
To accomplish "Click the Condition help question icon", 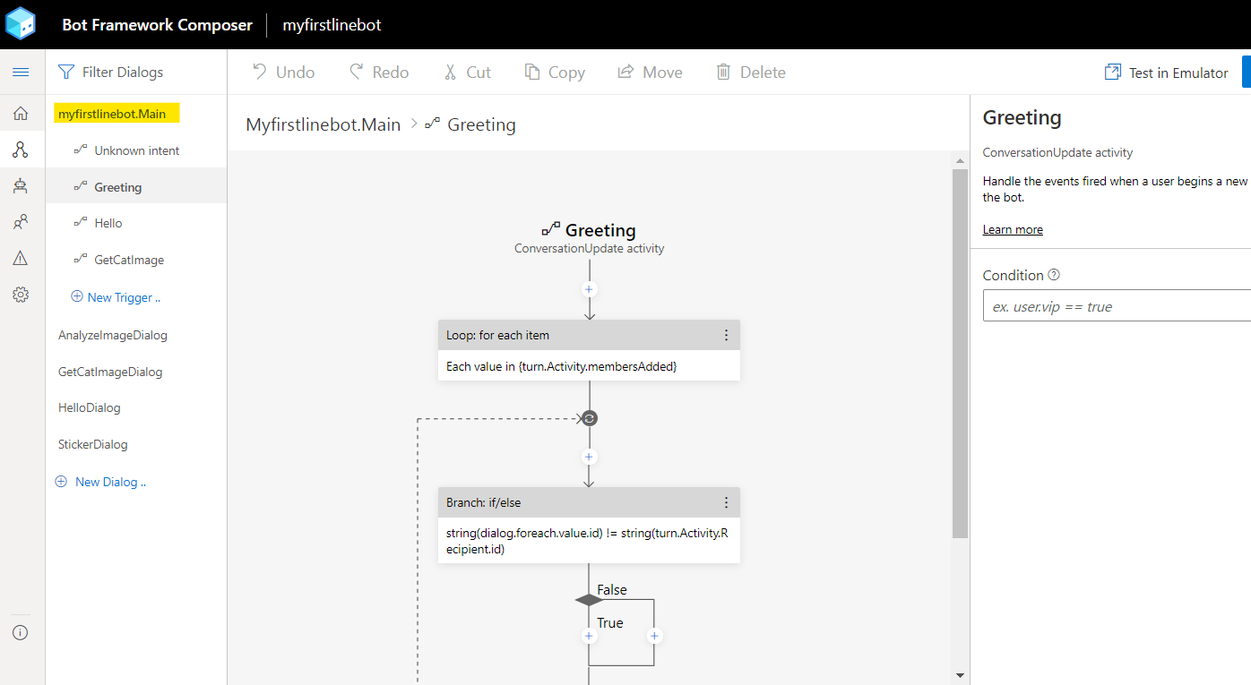I will 1054,275.
